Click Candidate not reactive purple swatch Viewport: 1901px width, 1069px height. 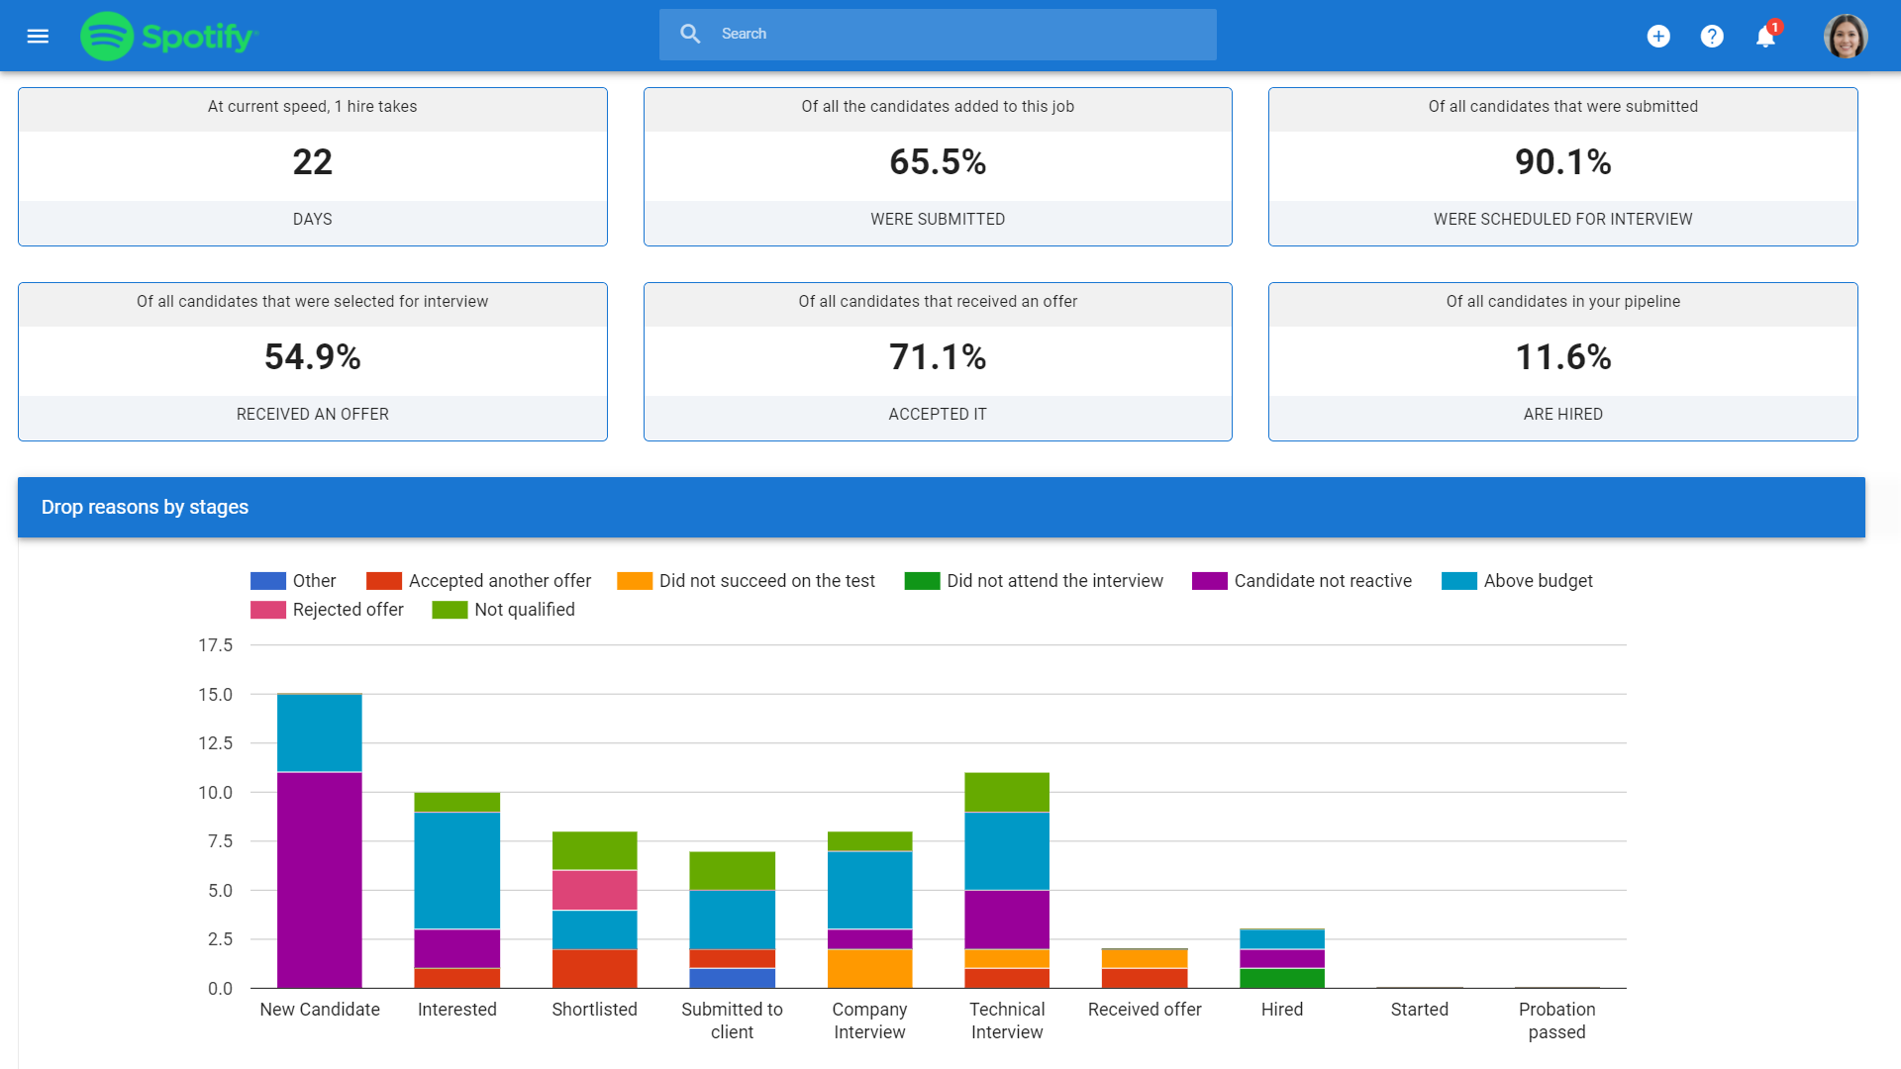coord(1209,581)
